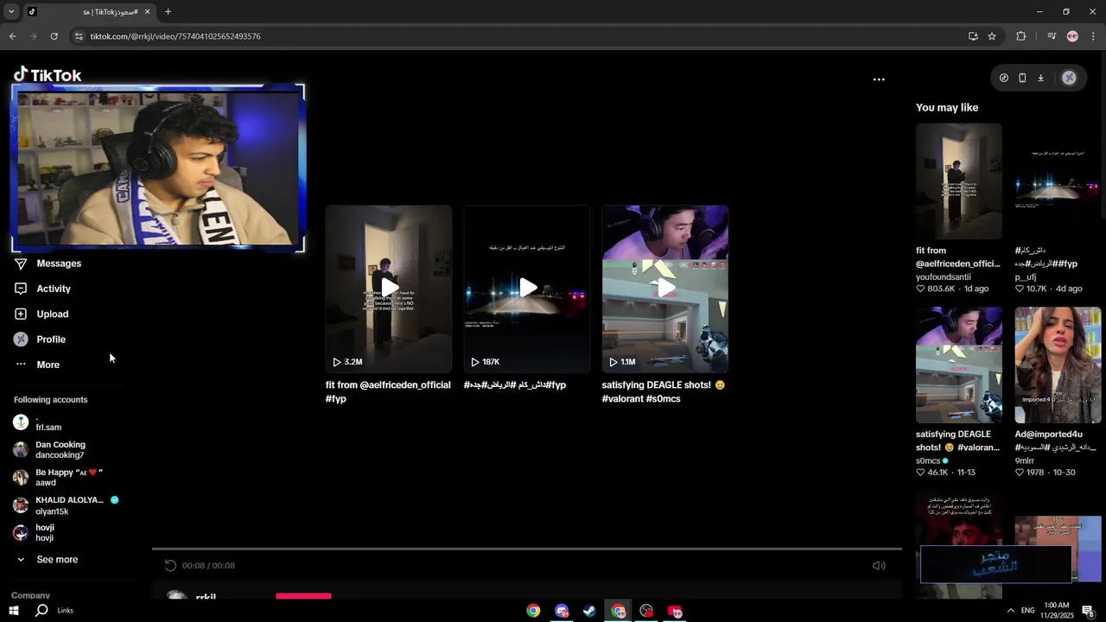Open the TikTok logo home link
This screenshot has width=1106, height=622.
pos(48,75)
